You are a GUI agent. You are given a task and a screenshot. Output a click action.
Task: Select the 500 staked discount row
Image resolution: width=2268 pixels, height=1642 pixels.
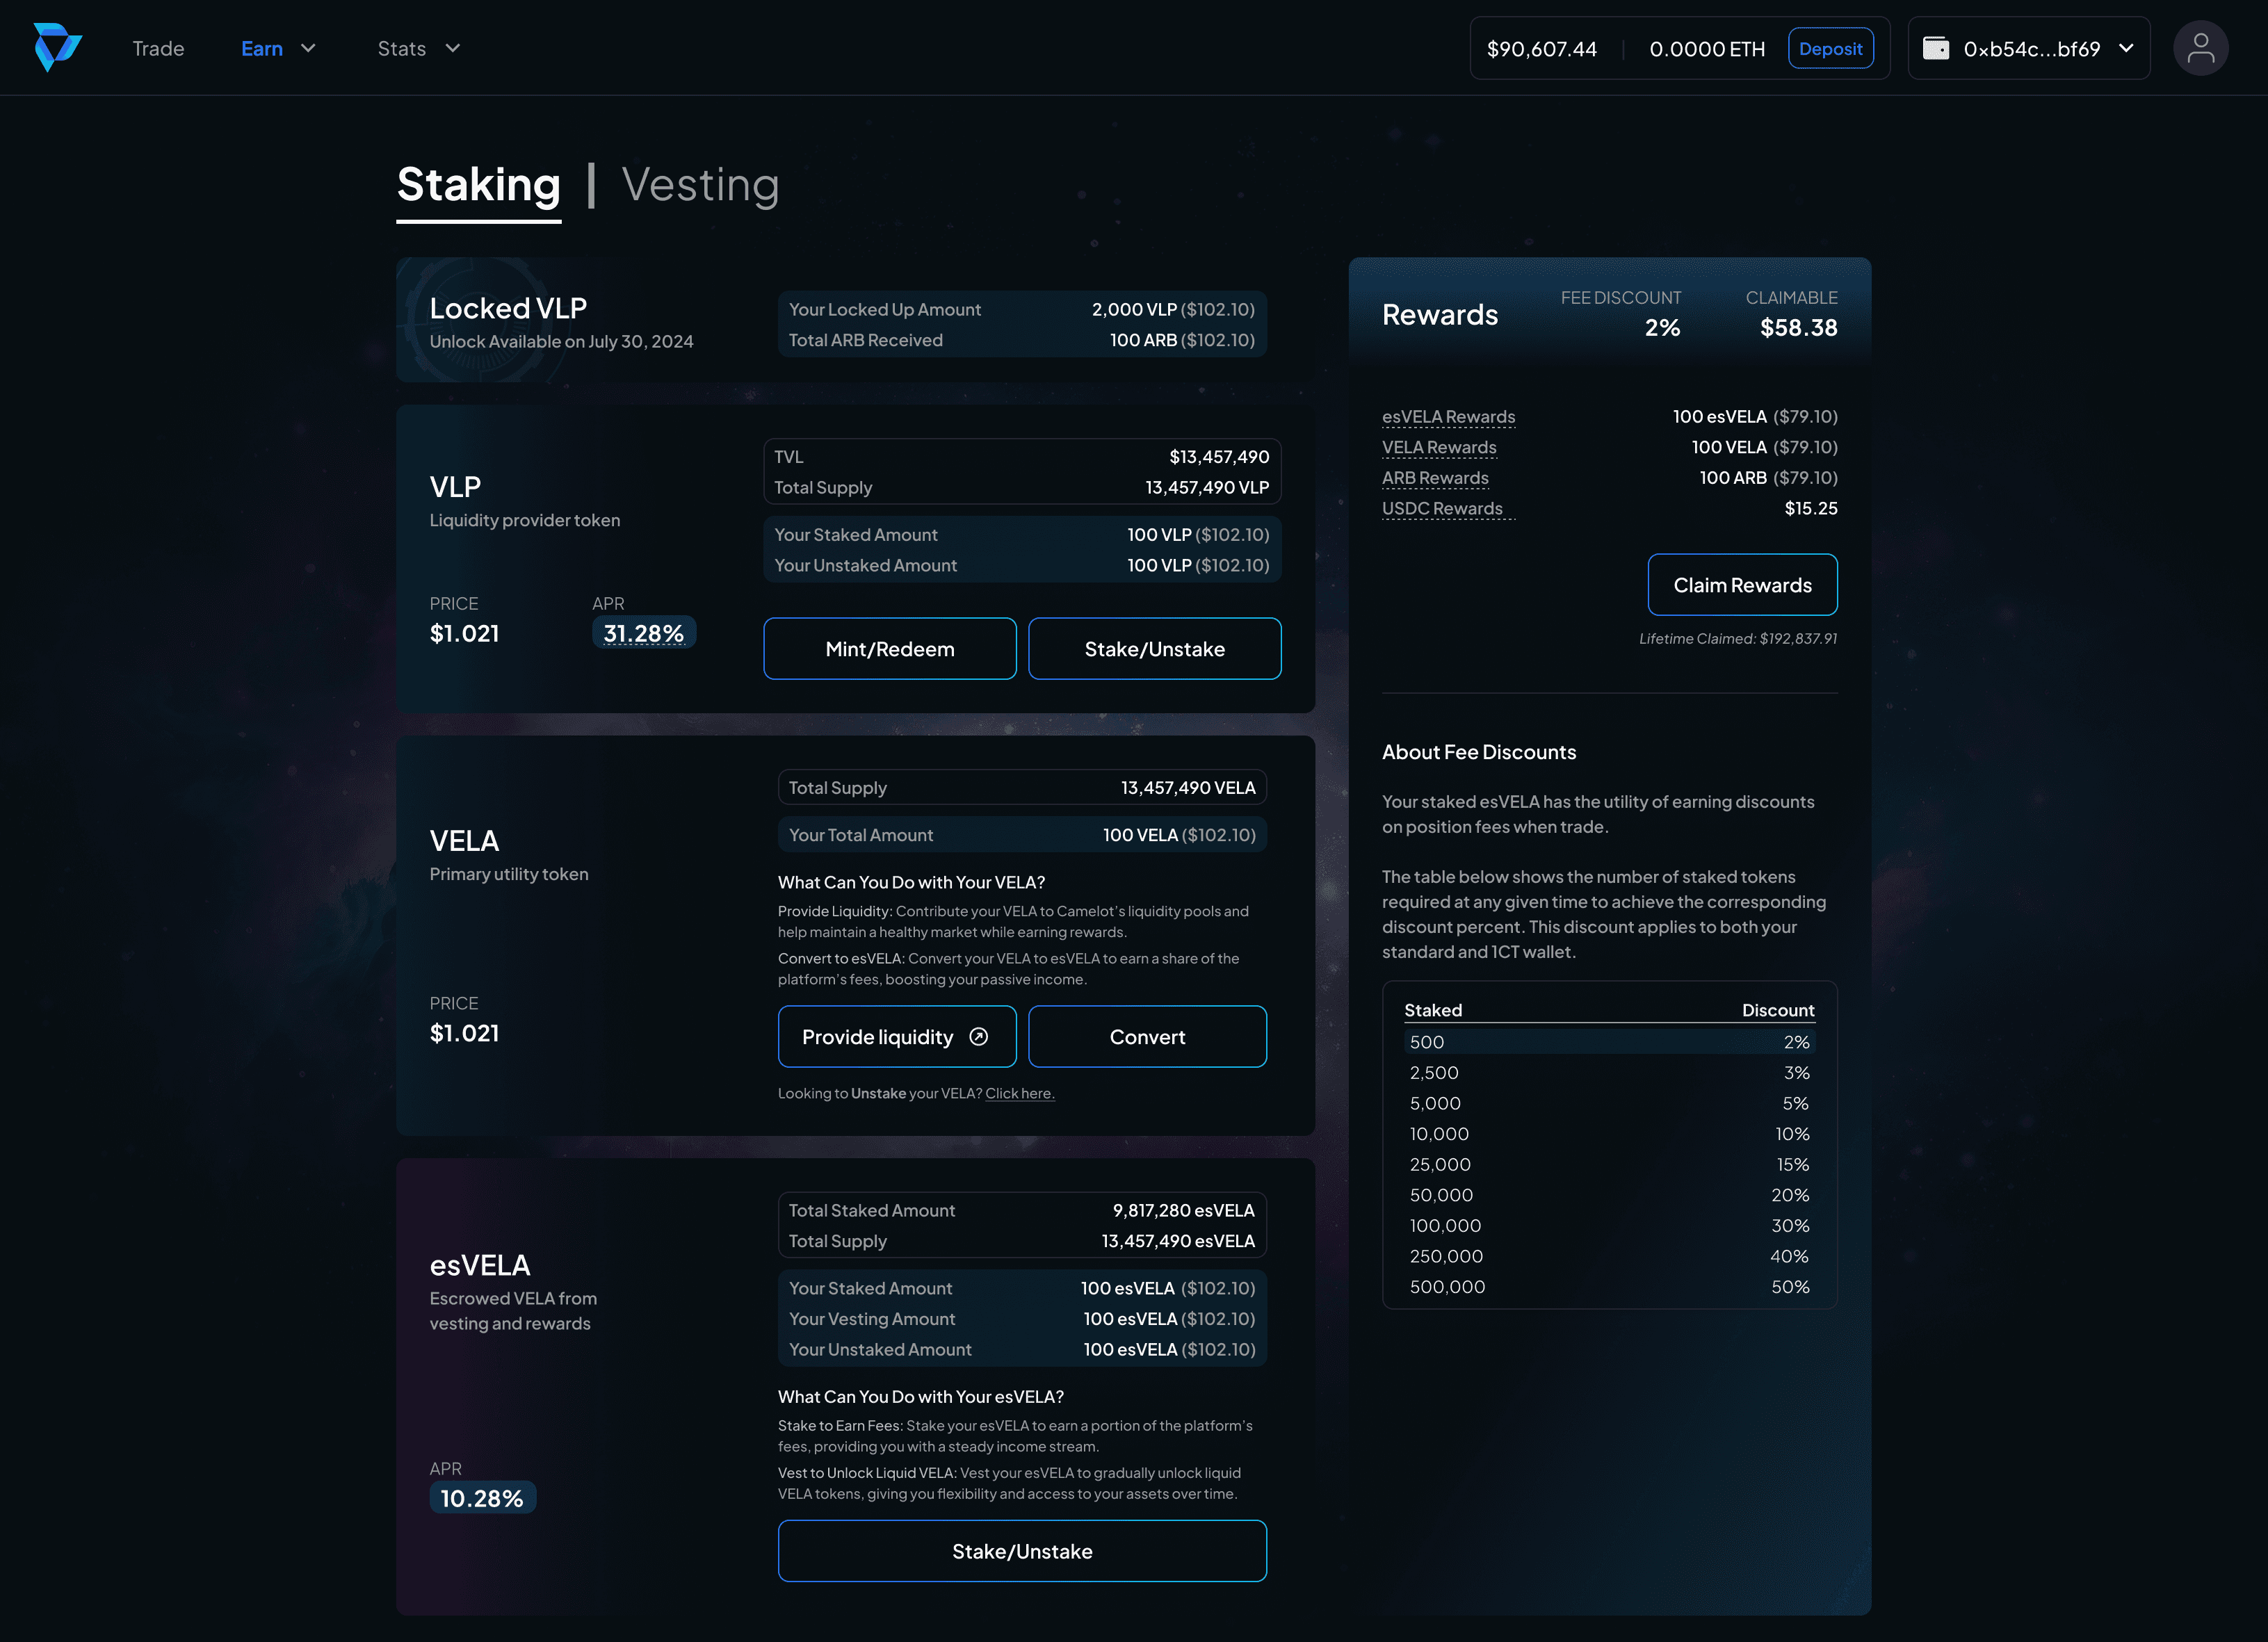tap(1609, 1042)
